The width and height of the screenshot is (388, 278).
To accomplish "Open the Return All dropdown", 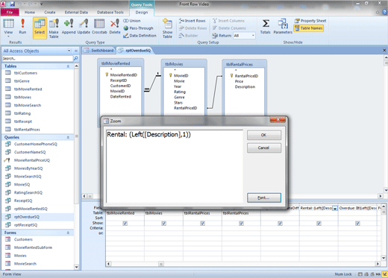I will tap(253, 36).
